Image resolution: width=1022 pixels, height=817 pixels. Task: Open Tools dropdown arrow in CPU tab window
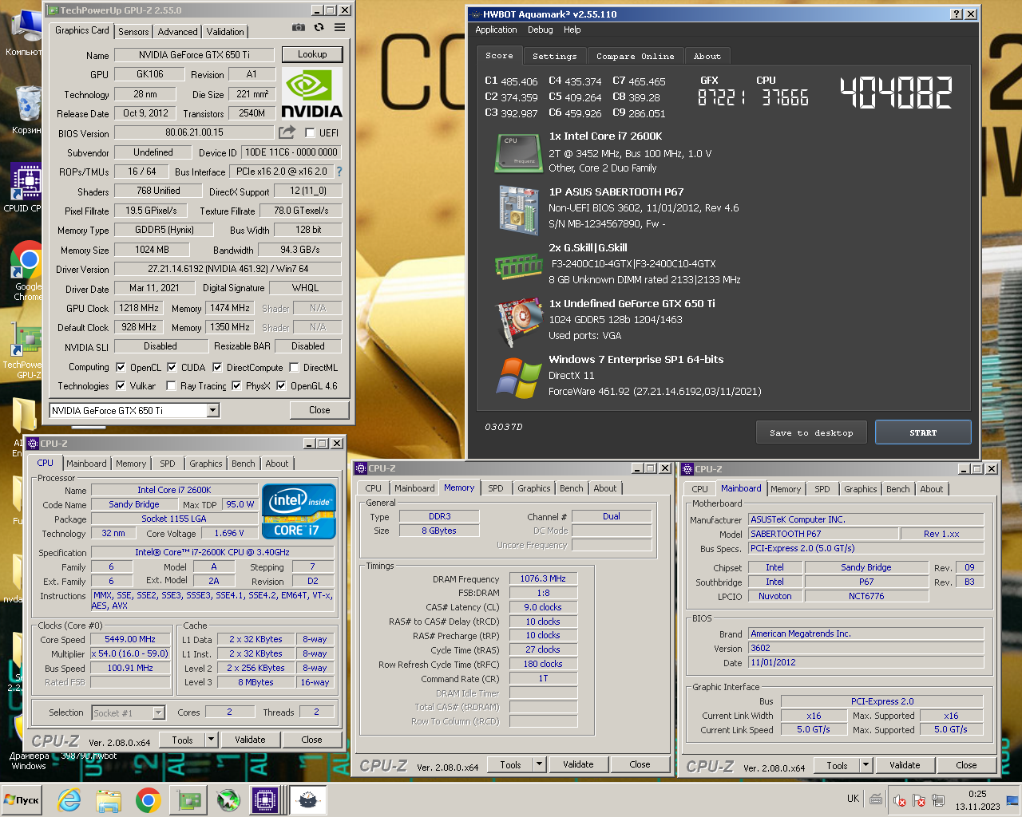[x=211, y=740]
